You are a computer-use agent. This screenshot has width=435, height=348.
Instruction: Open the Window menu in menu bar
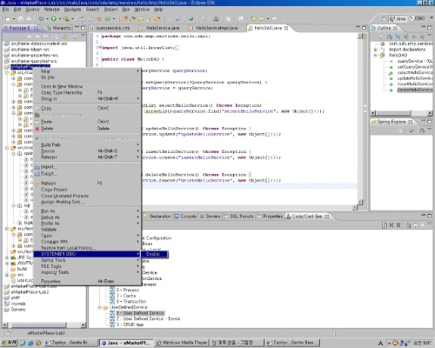tap(142, 10)
